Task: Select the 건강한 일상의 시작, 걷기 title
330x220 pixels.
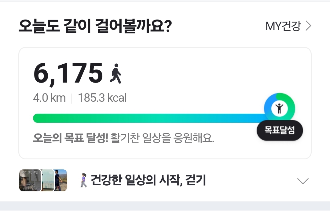Action: pyautogui.click(x=148, y=180)
